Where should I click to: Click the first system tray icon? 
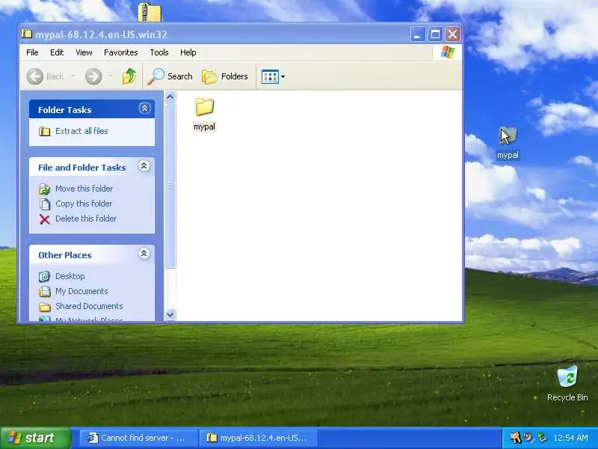tap(515, 438)
